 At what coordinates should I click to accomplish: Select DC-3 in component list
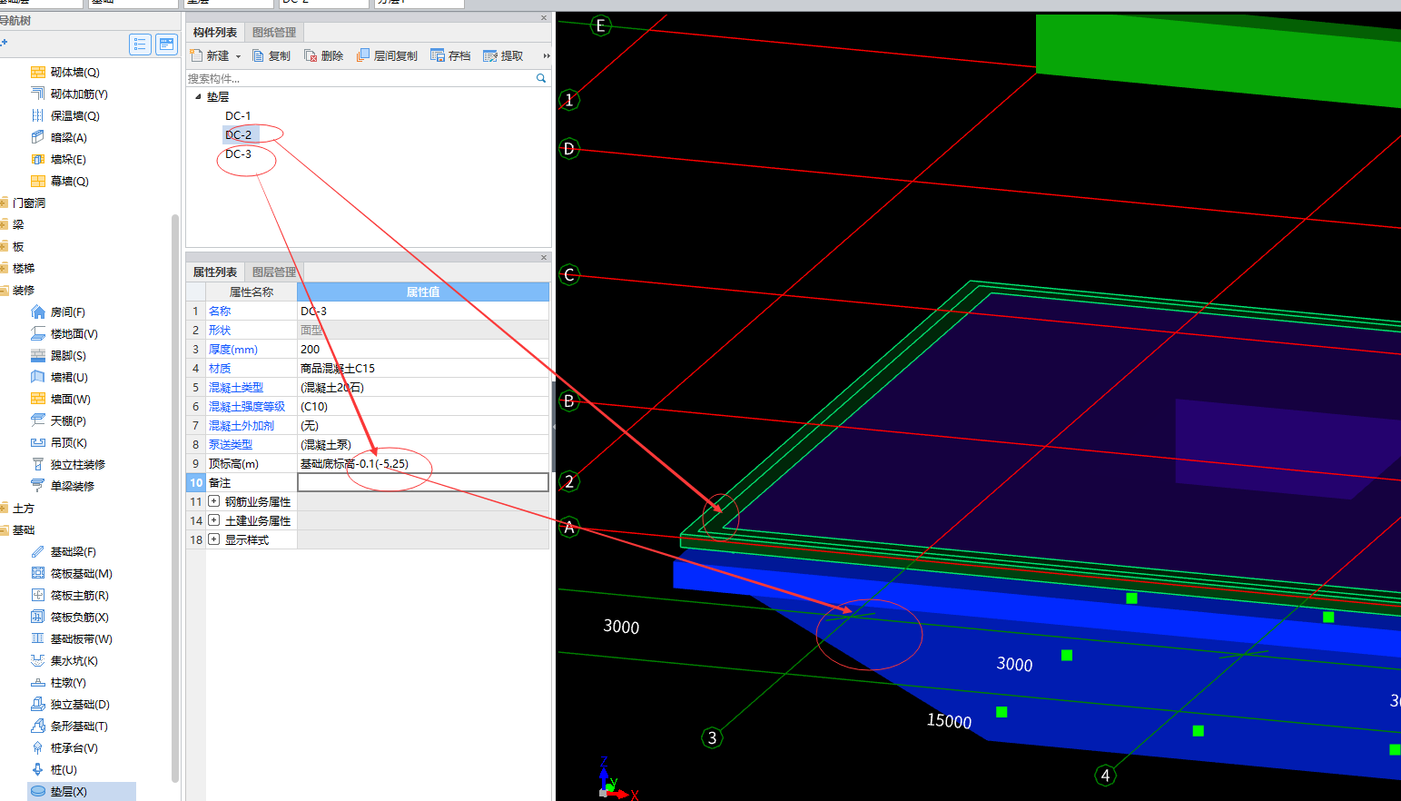coord(238,153)
